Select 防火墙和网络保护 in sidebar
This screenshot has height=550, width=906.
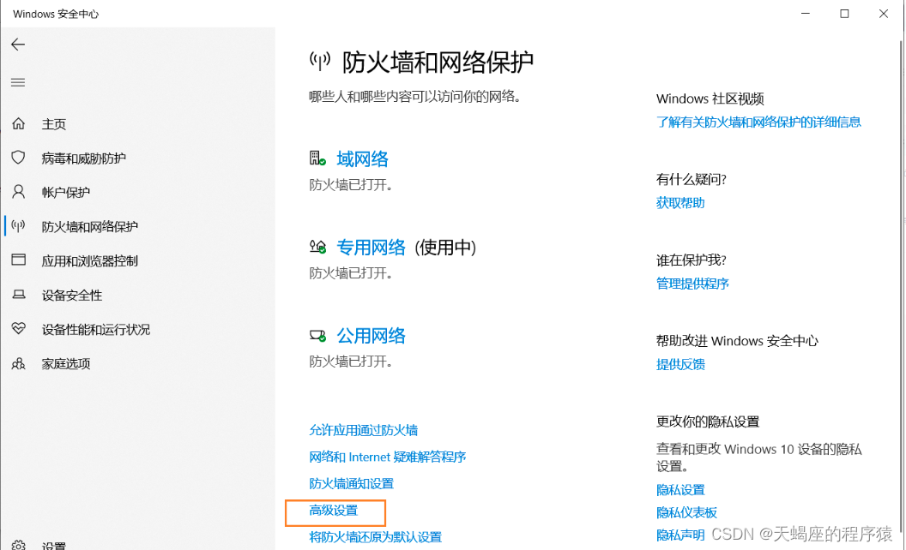pos(89,226)
